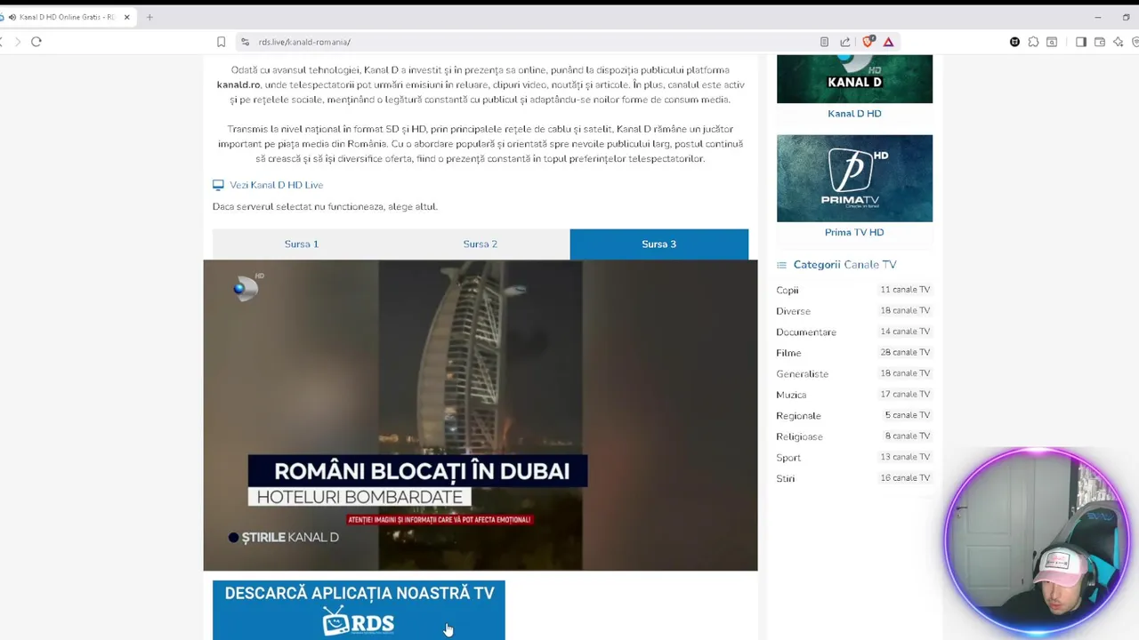Open the Brave Shields lion icon
Screen dimensions: 1139x640
click(x=868, y=41)
